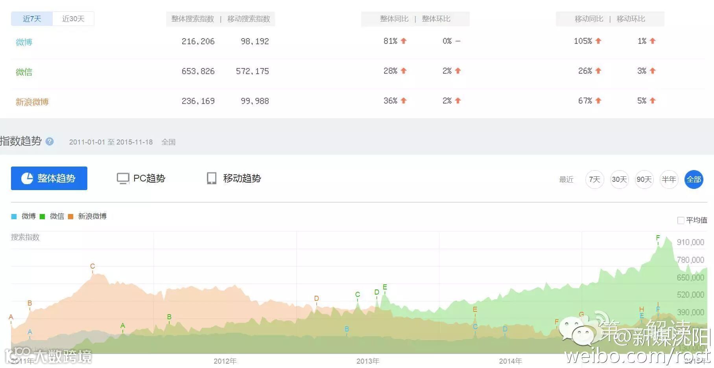Click the blue D marker on chart

[505, 329]
